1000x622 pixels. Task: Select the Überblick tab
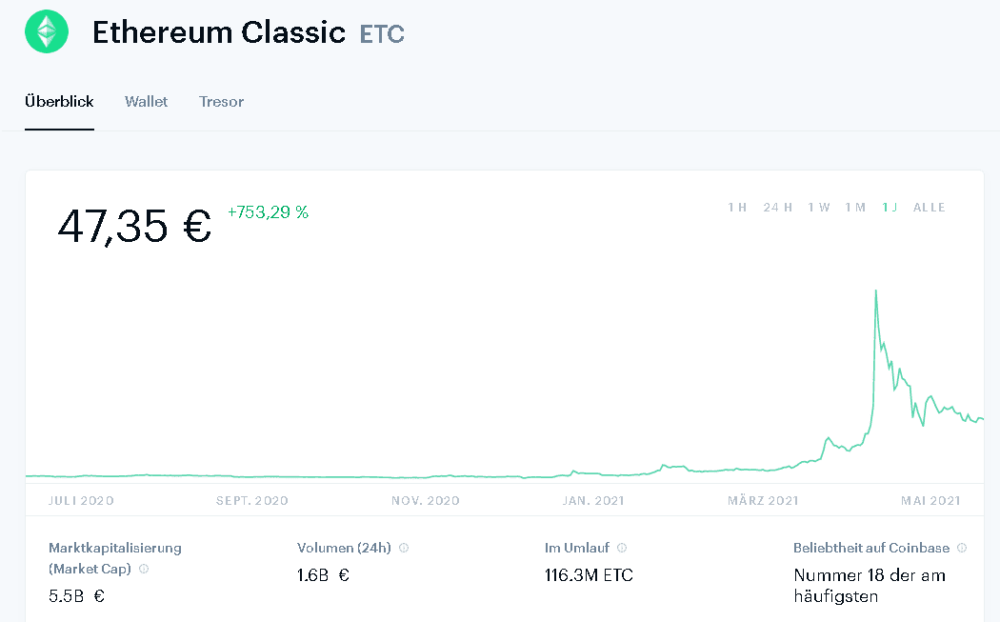point(59,101)
